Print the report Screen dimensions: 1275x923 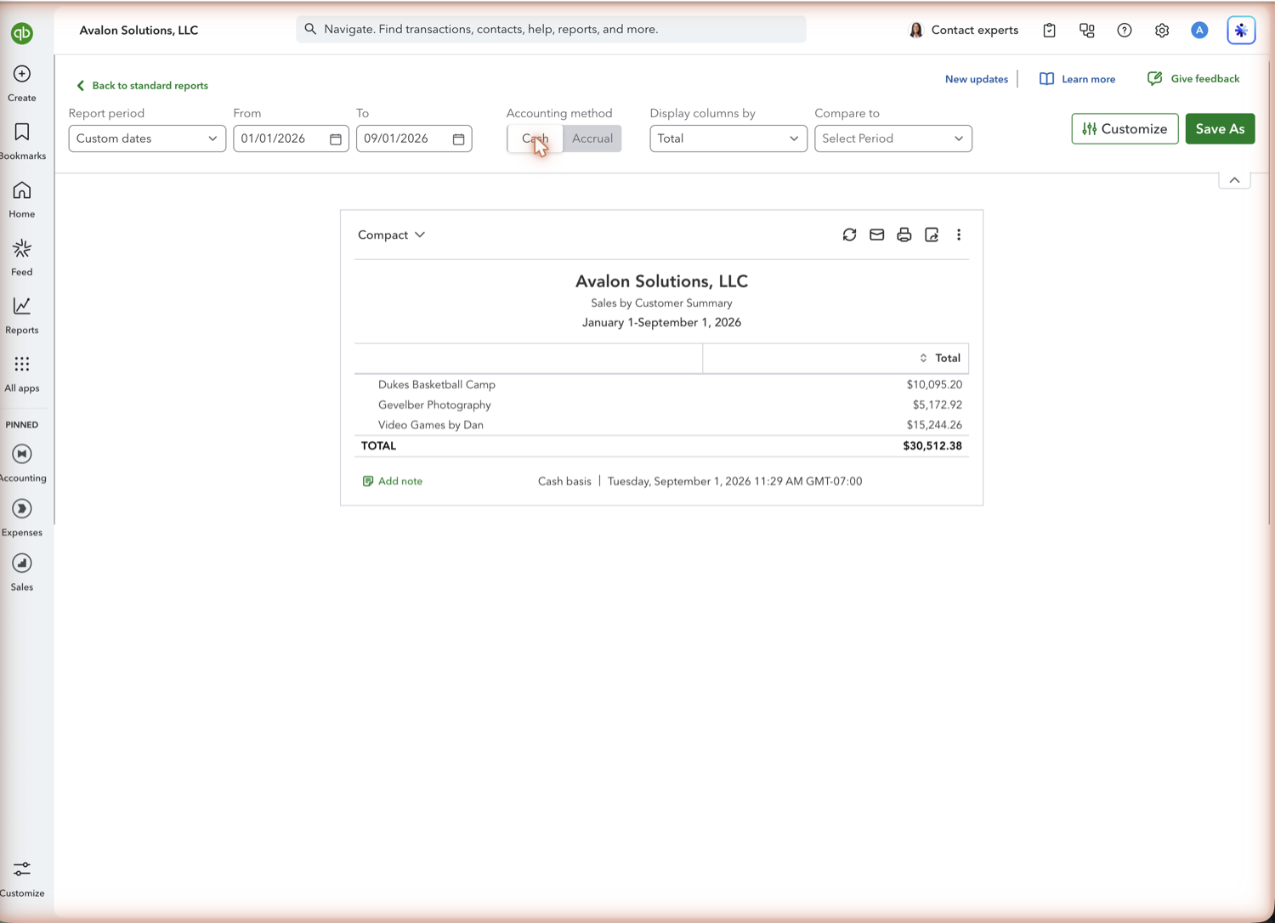[904, 235]
